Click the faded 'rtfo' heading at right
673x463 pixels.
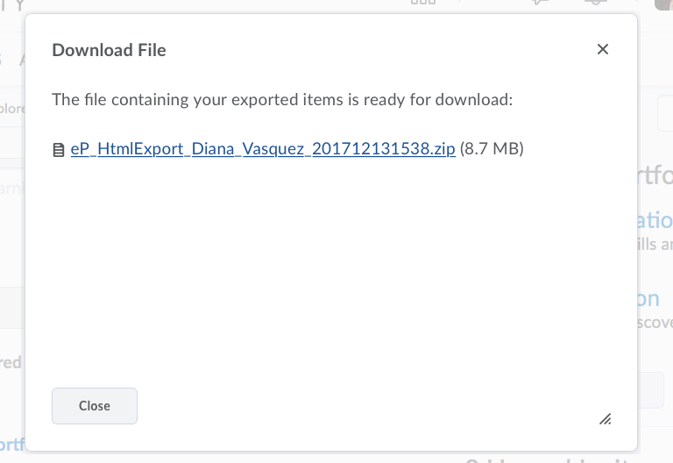pyautogui.click(x=655, y=175)
